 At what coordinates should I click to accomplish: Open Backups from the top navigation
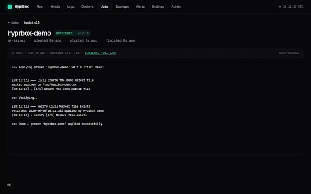pyautogui.click(x=122, y=7)
